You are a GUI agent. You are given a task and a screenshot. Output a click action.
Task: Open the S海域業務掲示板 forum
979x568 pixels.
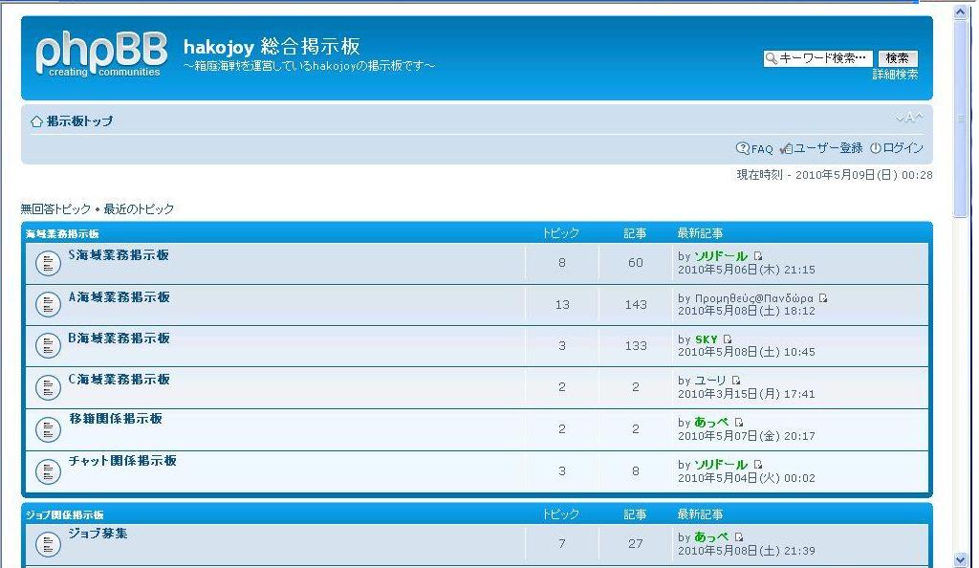point(119,254)
